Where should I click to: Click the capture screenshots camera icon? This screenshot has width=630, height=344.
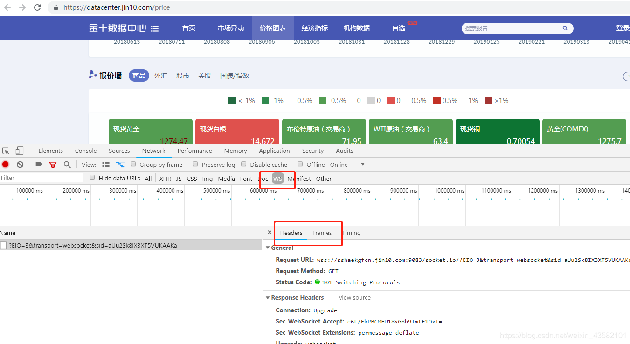39,165
